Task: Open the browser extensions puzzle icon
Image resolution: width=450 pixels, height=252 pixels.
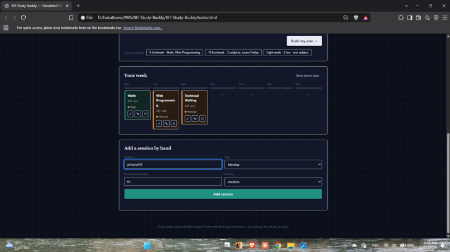Action: pyautogui.click(x=401, y=17)
